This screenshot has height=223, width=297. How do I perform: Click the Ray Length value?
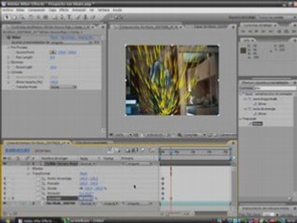53,57
